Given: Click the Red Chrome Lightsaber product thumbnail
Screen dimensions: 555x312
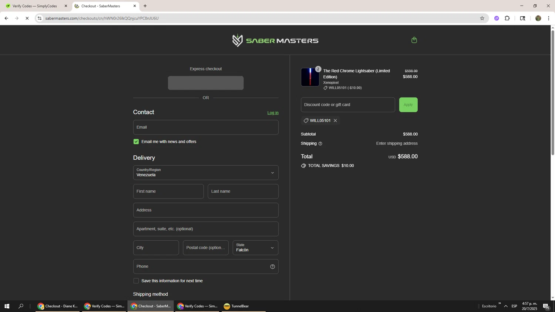Looking at the screenshot, I should point(310,77).
